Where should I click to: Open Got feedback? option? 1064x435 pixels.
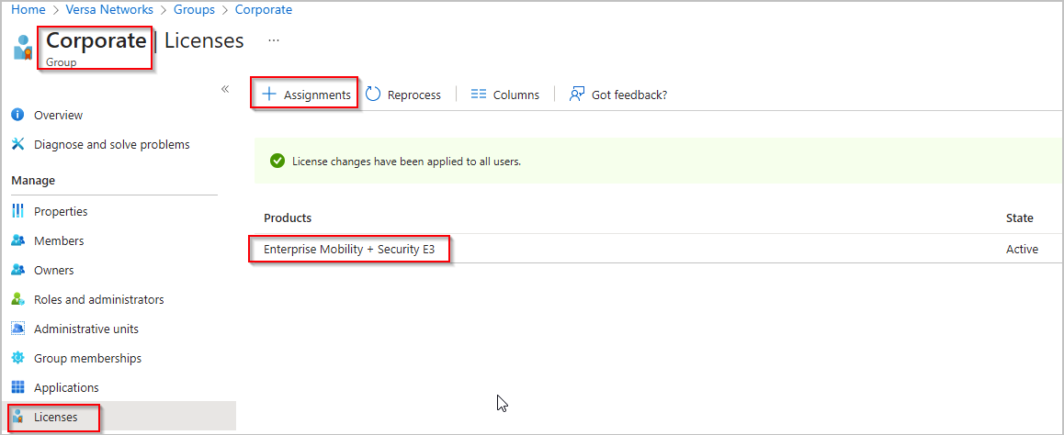point(618,95)
